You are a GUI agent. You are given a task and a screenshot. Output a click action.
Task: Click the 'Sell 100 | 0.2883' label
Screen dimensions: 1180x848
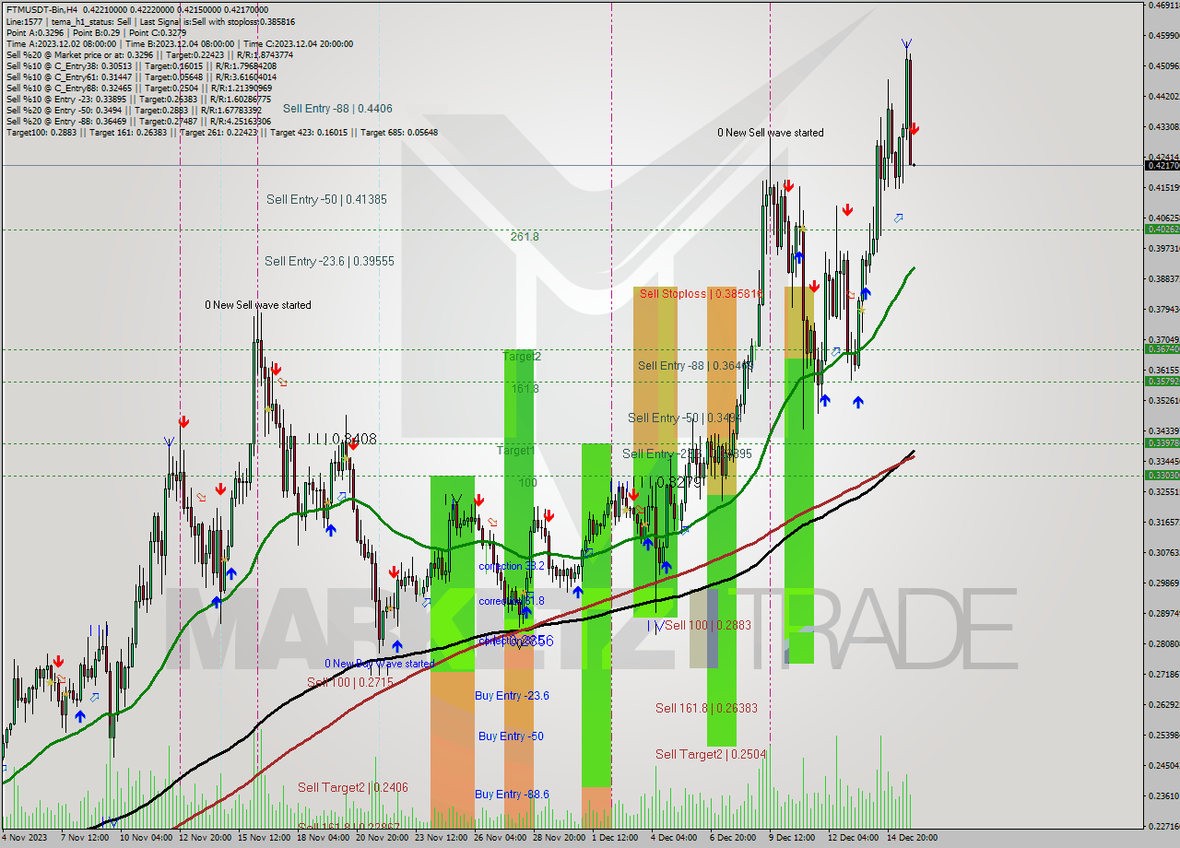click(x=708, y=625)
